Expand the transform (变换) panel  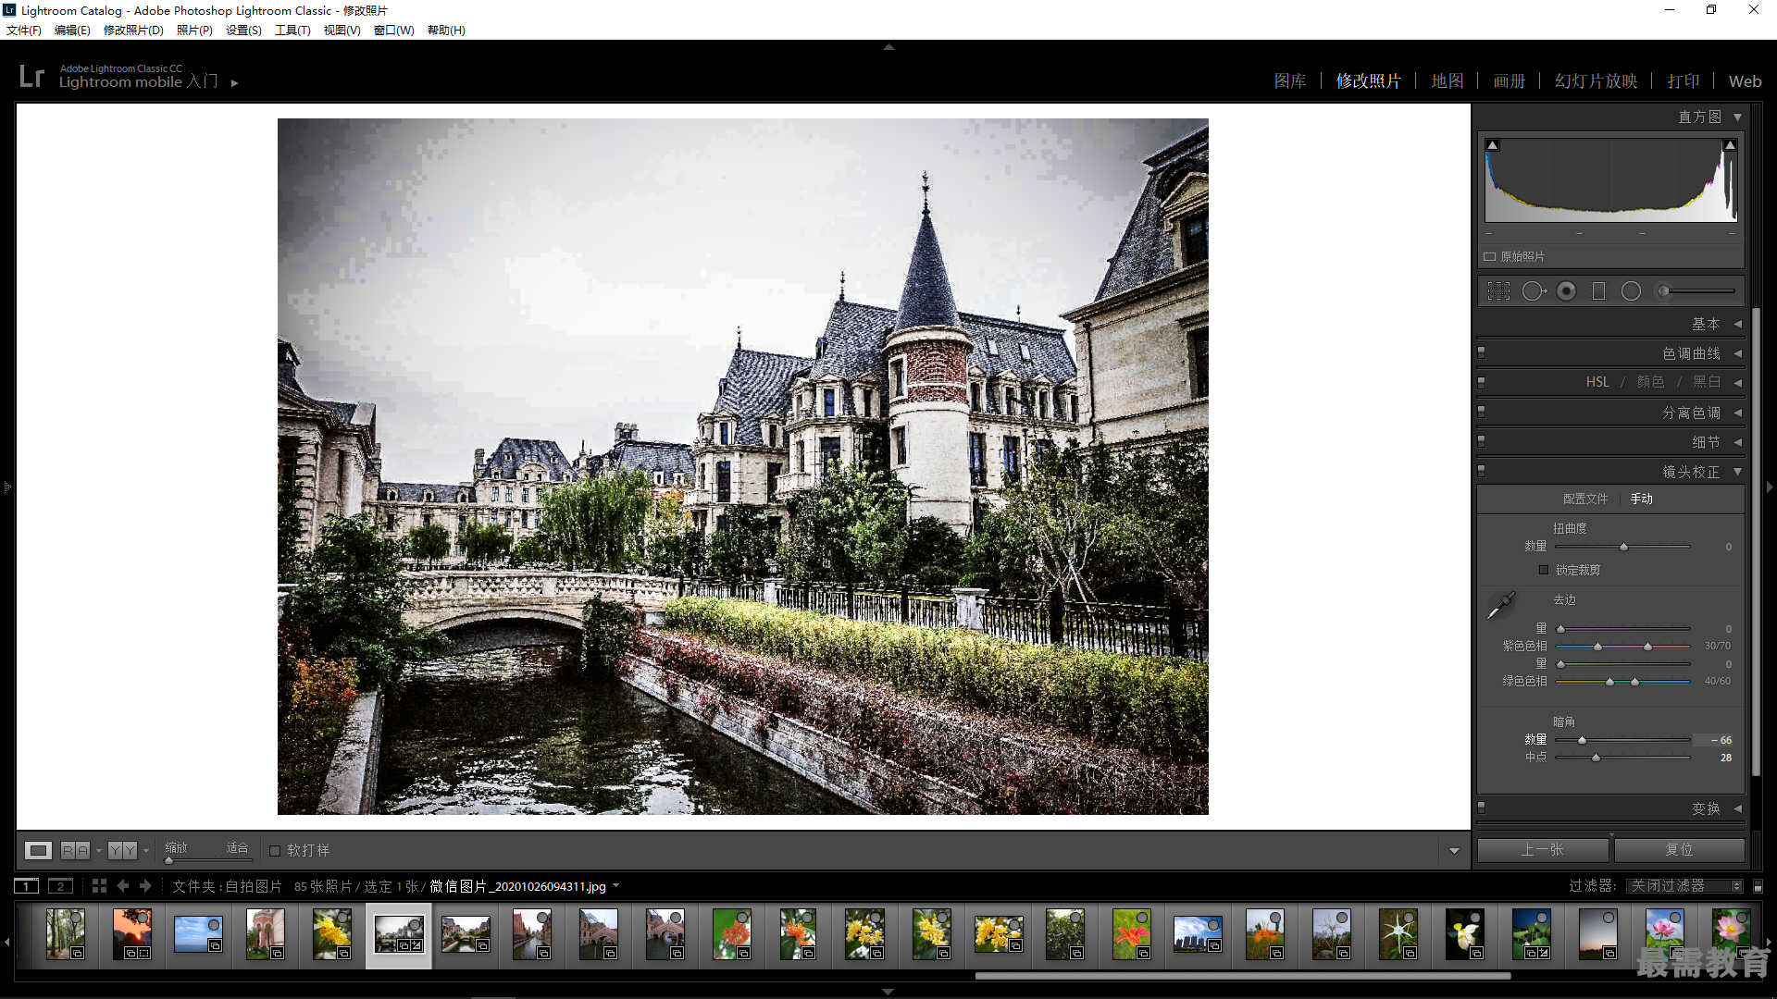click(1737, 808)
